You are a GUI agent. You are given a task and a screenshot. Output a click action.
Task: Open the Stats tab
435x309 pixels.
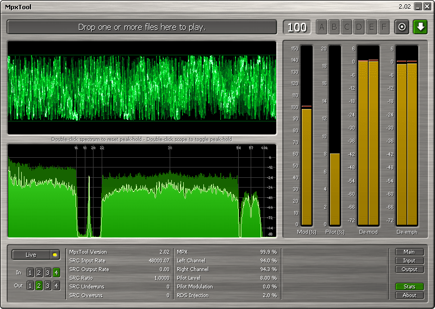pyautogui.click(x=409, y=287)
